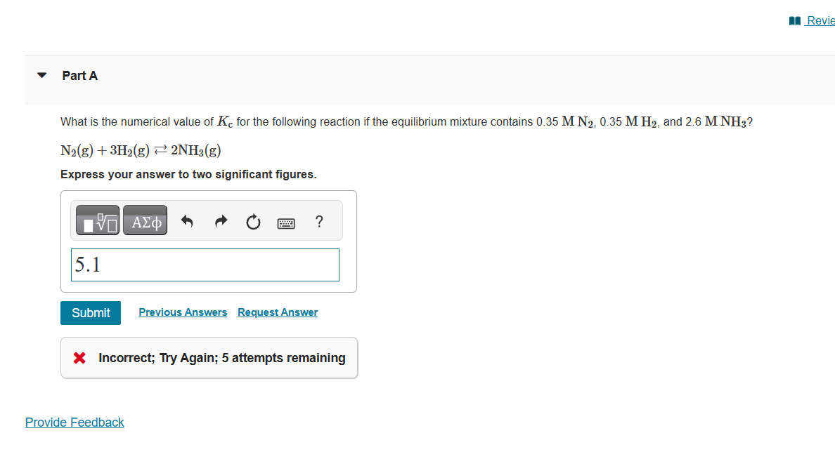This screenshot has width=835, height=459.
Task: Click the question mark help icon
Action: coord(318,221)
